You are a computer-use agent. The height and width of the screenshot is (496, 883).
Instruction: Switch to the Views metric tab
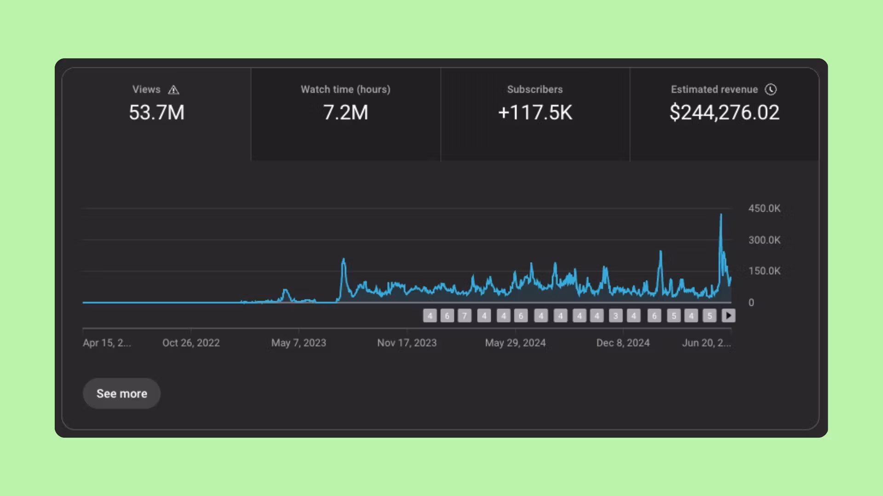(156, 114)
